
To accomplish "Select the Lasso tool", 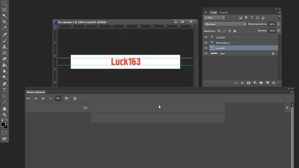I will point(4,9).
